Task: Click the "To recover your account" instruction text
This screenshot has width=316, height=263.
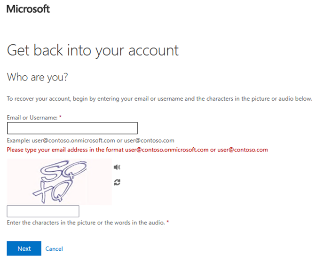Action: [159, 99]
